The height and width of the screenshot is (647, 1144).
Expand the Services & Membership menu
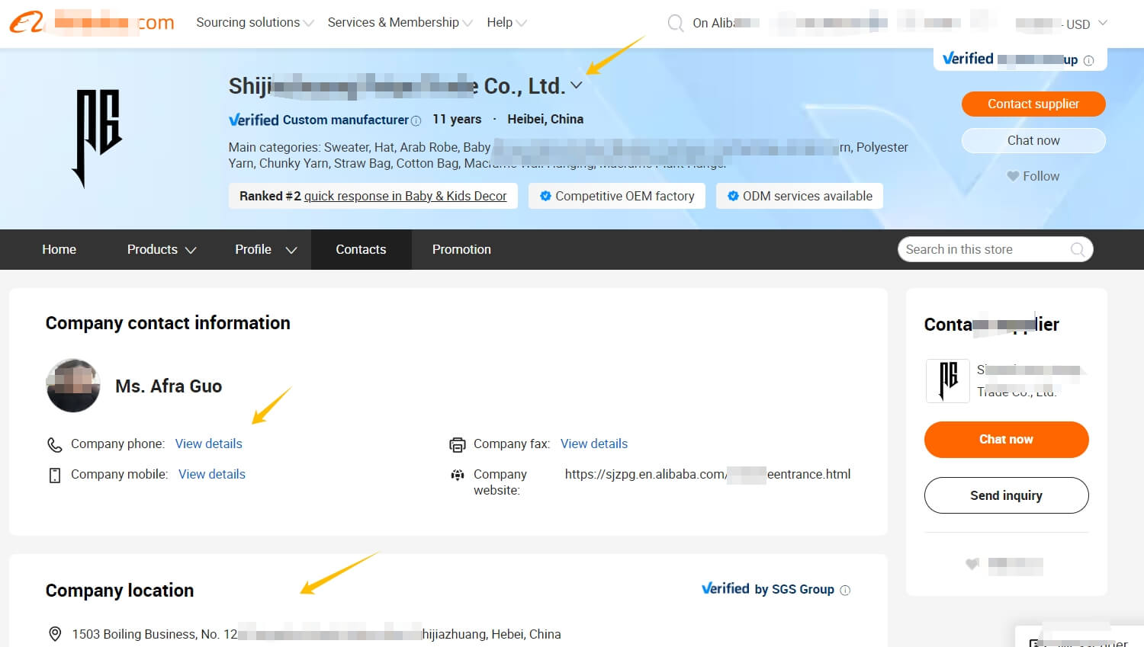coord(400,23)
